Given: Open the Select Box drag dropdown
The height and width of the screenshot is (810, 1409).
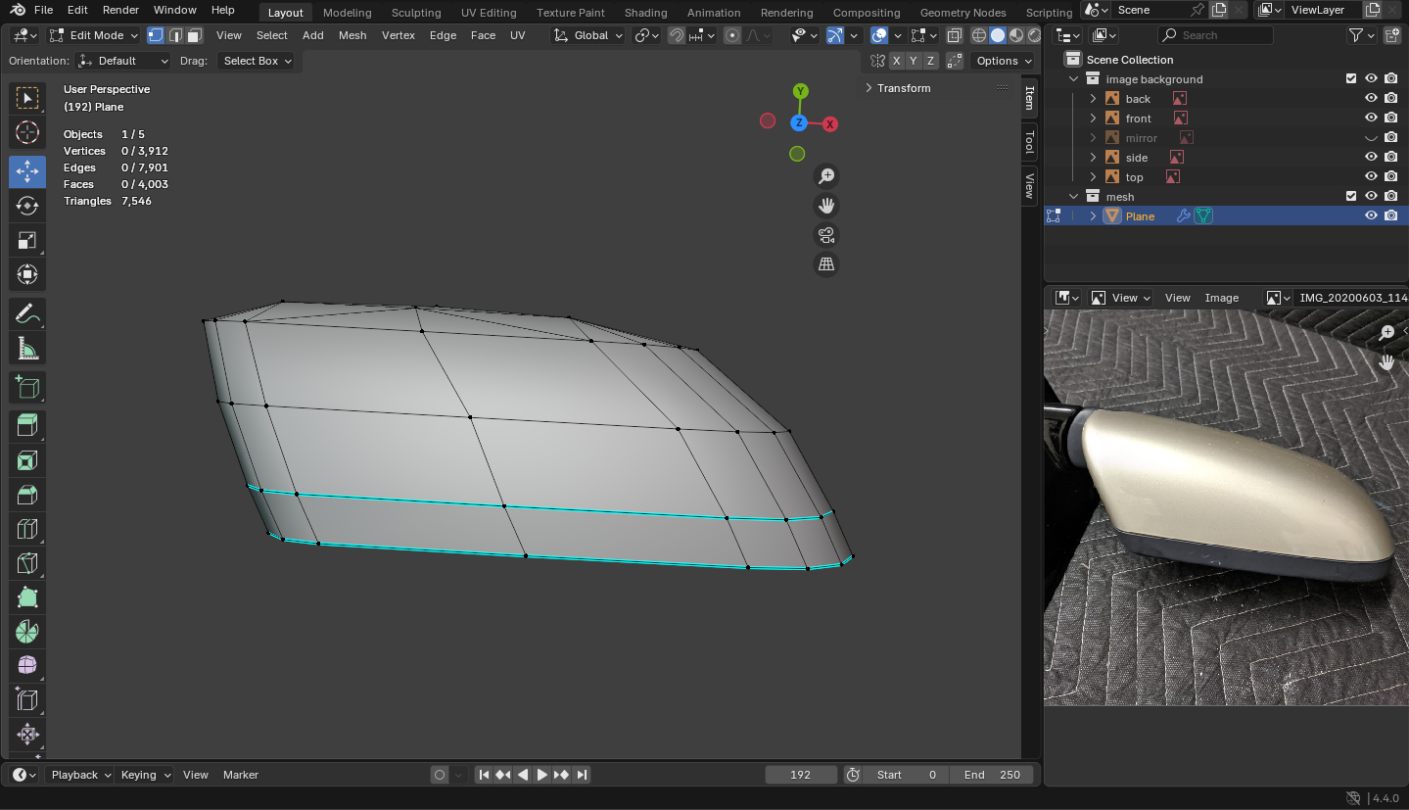Looking at the screenshot, I should 257,61.
